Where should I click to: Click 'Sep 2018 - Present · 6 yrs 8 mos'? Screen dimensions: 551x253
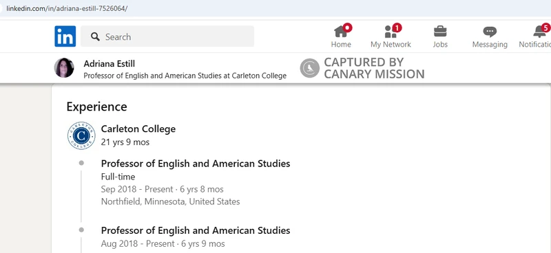pyautogui.click(x=163, y=190)
